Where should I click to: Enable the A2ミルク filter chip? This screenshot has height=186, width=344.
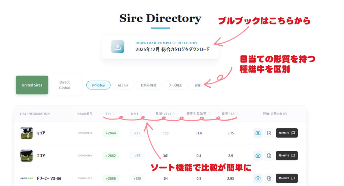pos(123,85)
